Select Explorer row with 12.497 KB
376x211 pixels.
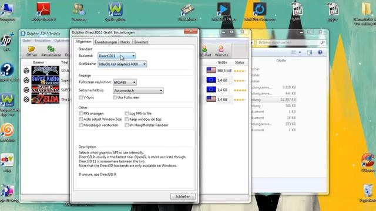pyautogui.click(x=273, y=100)
